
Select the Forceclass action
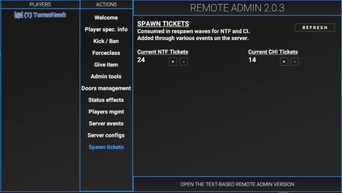pyautogui.click(x=106, y=53)
